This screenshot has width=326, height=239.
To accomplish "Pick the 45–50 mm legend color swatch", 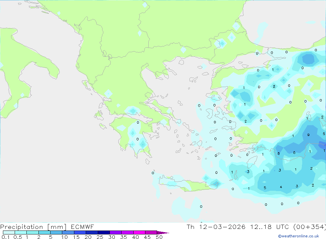I will coord(151,232).
